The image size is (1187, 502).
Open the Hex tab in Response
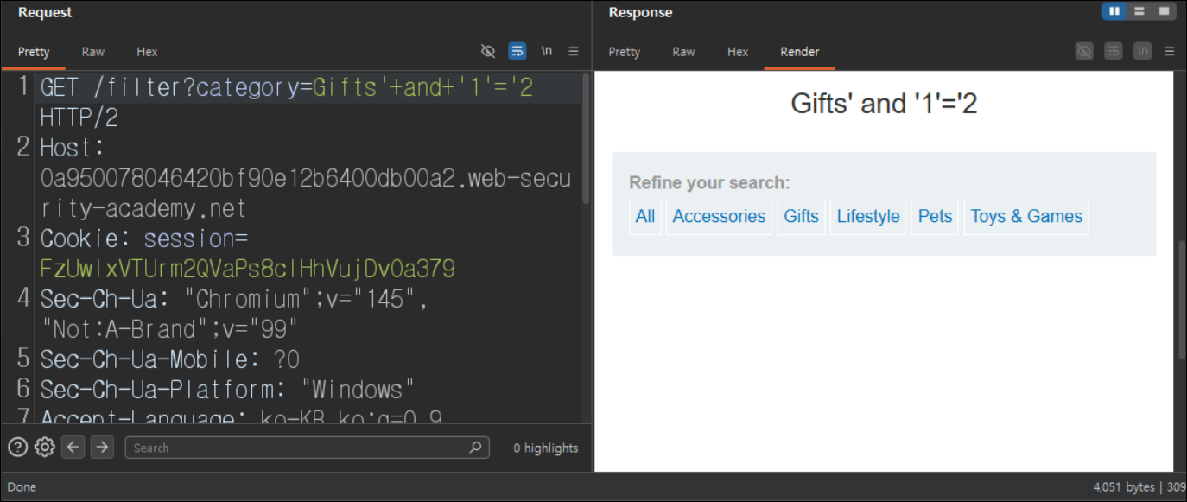738,52
